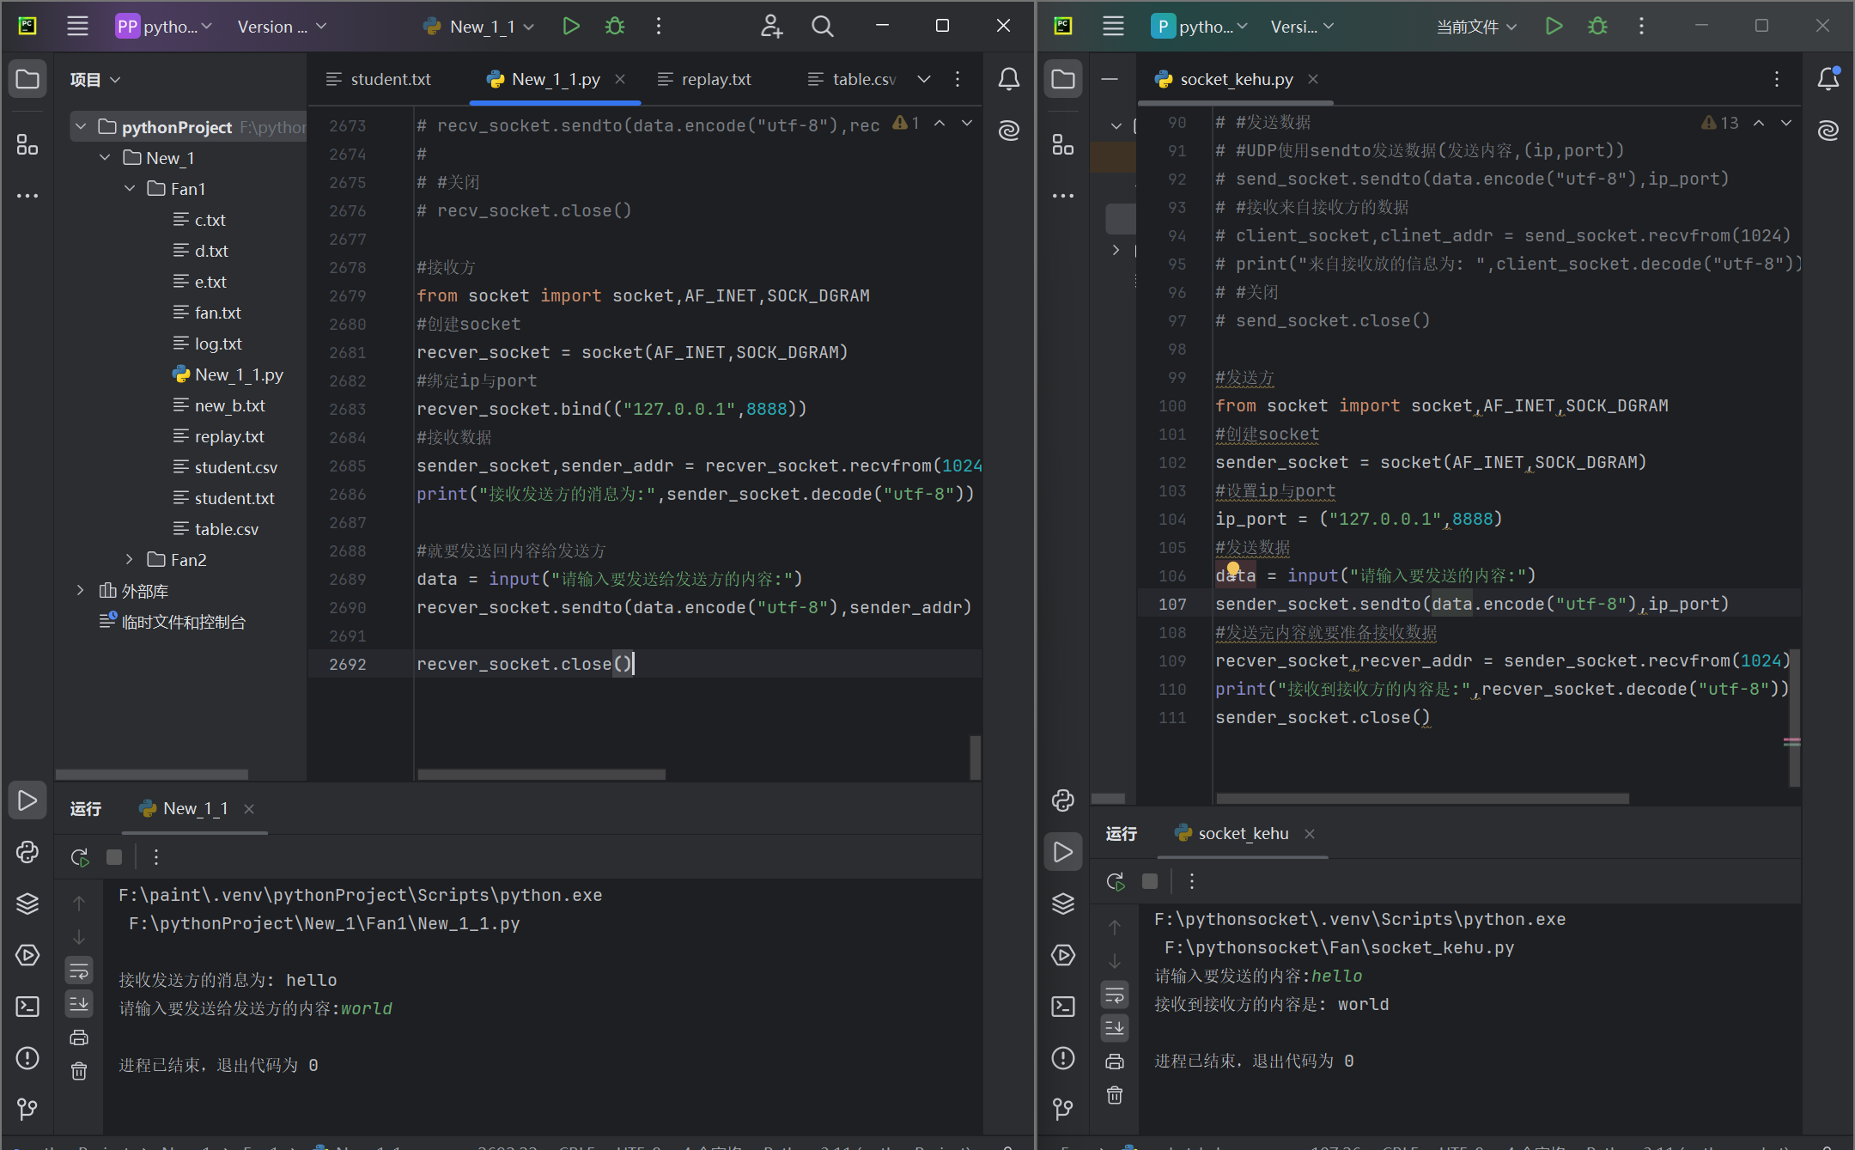This screenshot has width=1855, height=1150.
Task: Open student.csv in project tree
Action: coord(235,467)
